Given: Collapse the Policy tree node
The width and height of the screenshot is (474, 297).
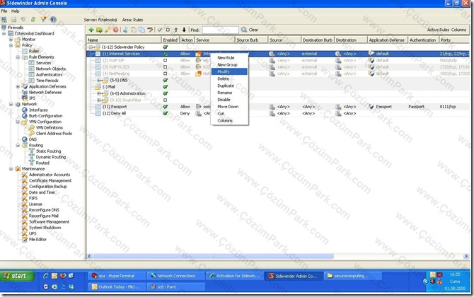Looking at the screenshot, I should pos(11,45).
